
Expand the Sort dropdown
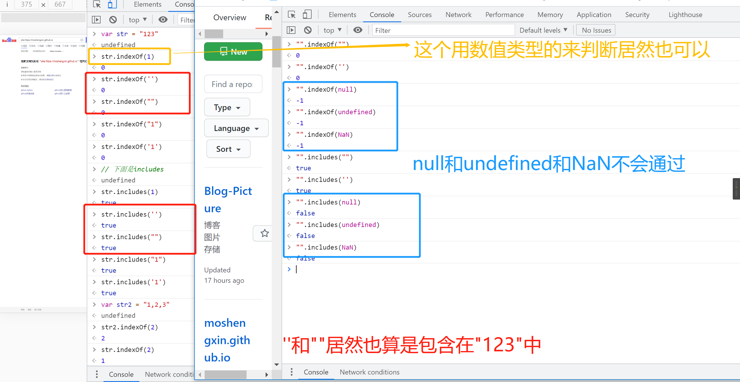coord(228,149)
